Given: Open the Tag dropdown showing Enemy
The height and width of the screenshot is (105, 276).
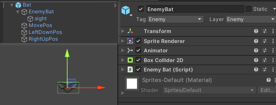Looking at the screenshot, I should pos(175,19).
